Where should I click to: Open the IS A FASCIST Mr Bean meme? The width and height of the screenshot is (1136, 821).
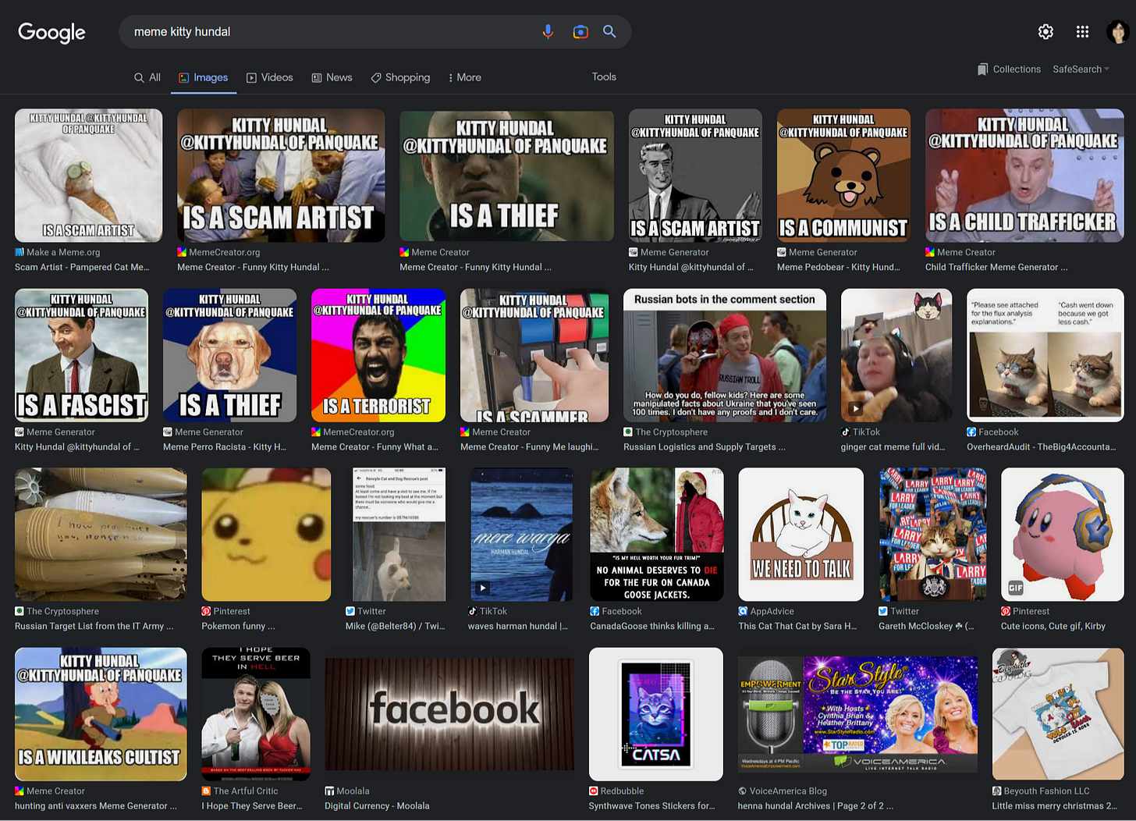81,355
